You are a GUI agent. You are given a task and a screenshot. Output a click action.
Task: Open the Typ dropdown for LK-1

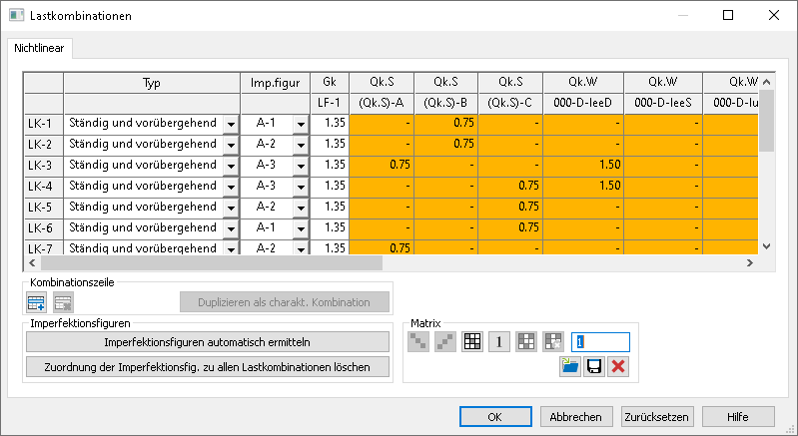coord(231,124)
